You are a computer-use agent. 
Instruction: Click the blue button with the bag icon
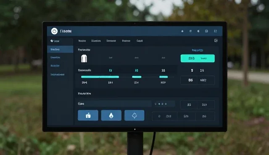[88, 115]
